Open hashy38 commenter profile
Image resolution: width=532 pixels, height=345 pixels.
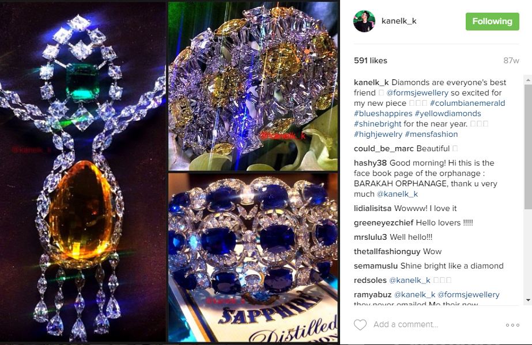point(370,163)
